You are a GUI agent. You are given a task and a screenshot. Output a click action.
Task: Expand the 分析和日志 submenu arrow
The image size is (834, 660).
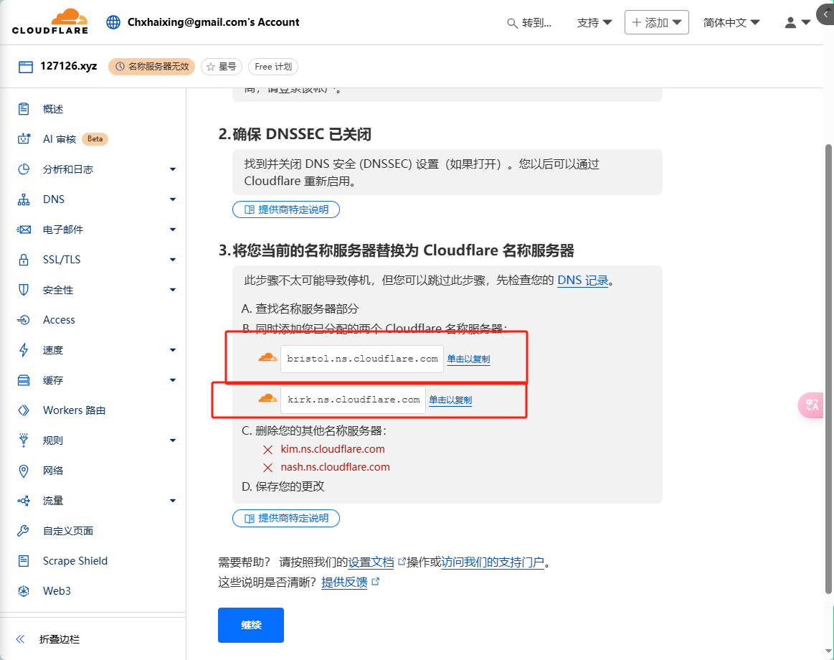(172, 169)
